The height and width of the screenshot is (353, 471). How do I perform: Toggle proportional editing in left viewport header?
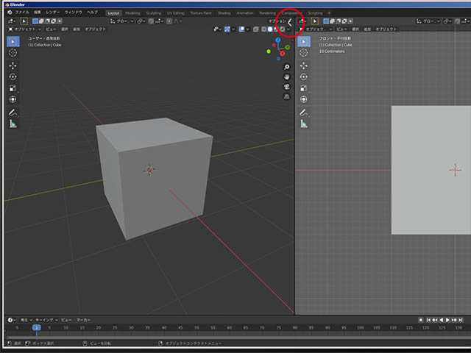pyautogui.click(x=169, y=21)
